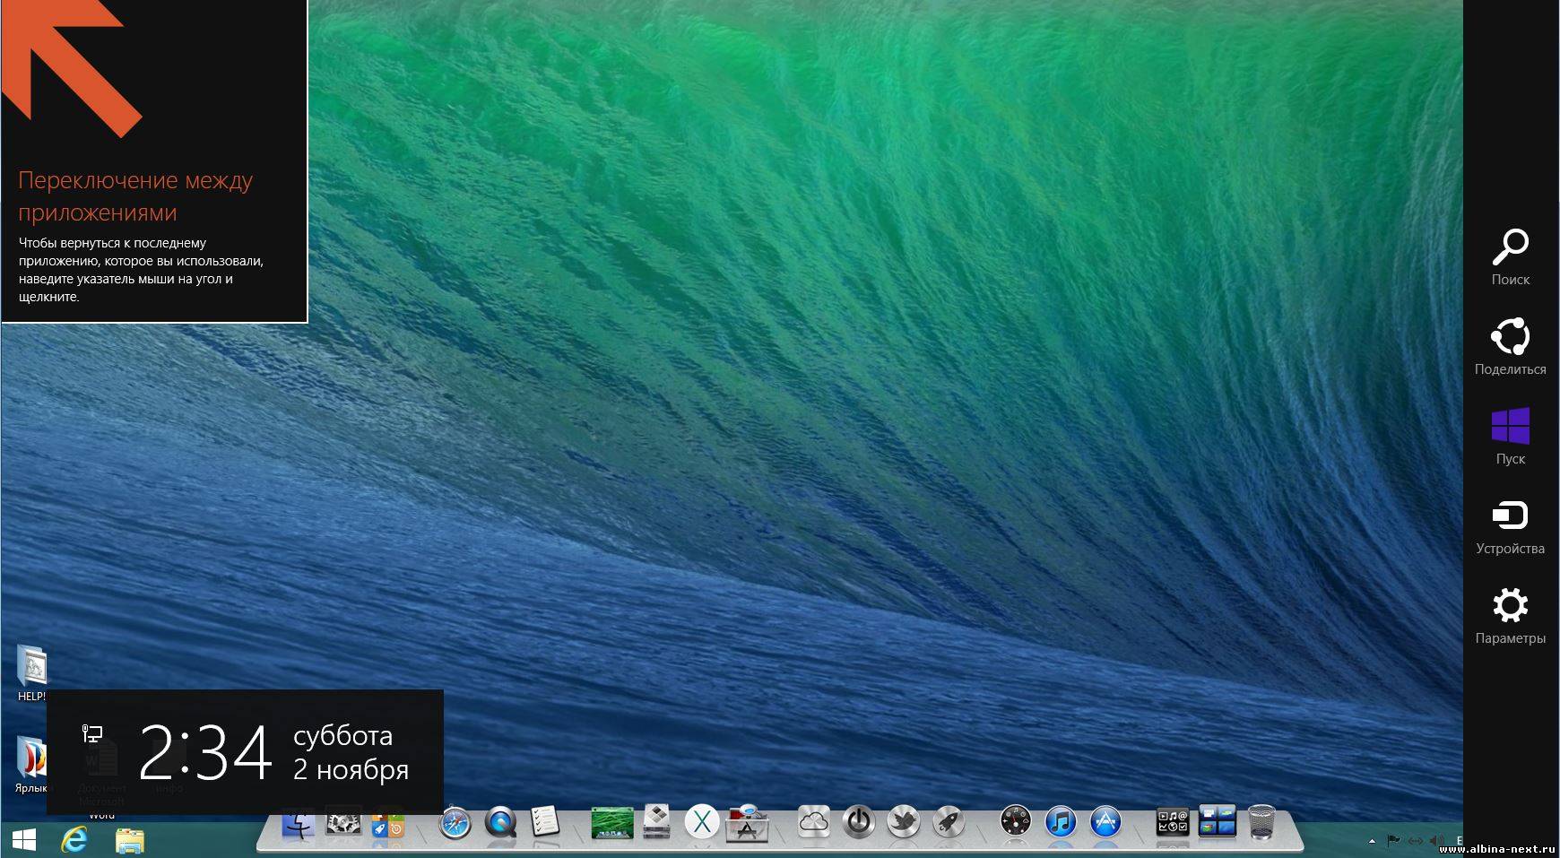Viewport: 1560px width, 858px height.
Task: Click the 'суббота' day text
Action: click(x=343, y=736)
